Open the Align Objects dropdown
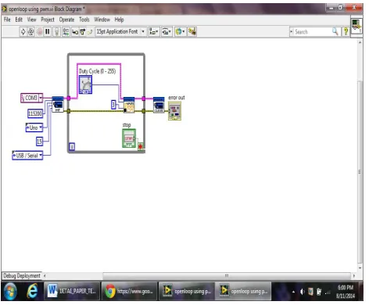 (153, 32)
